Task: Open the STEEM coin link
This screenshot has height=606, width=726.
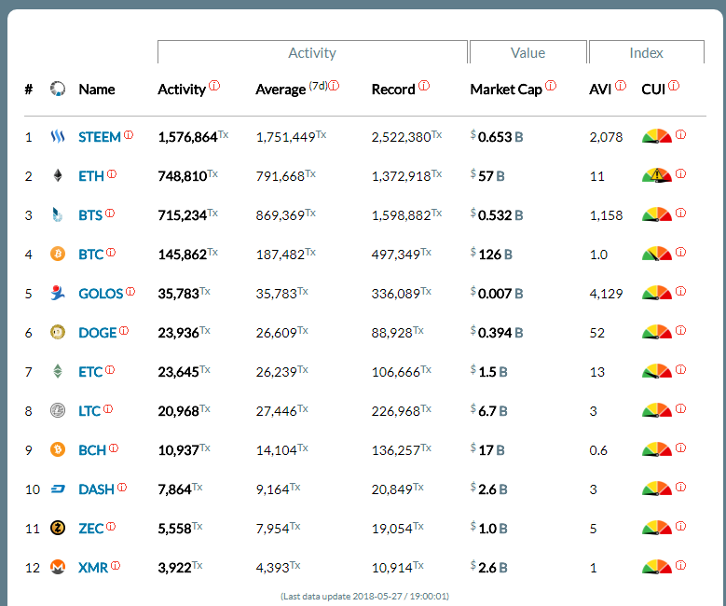Action: tap(100, 137)
